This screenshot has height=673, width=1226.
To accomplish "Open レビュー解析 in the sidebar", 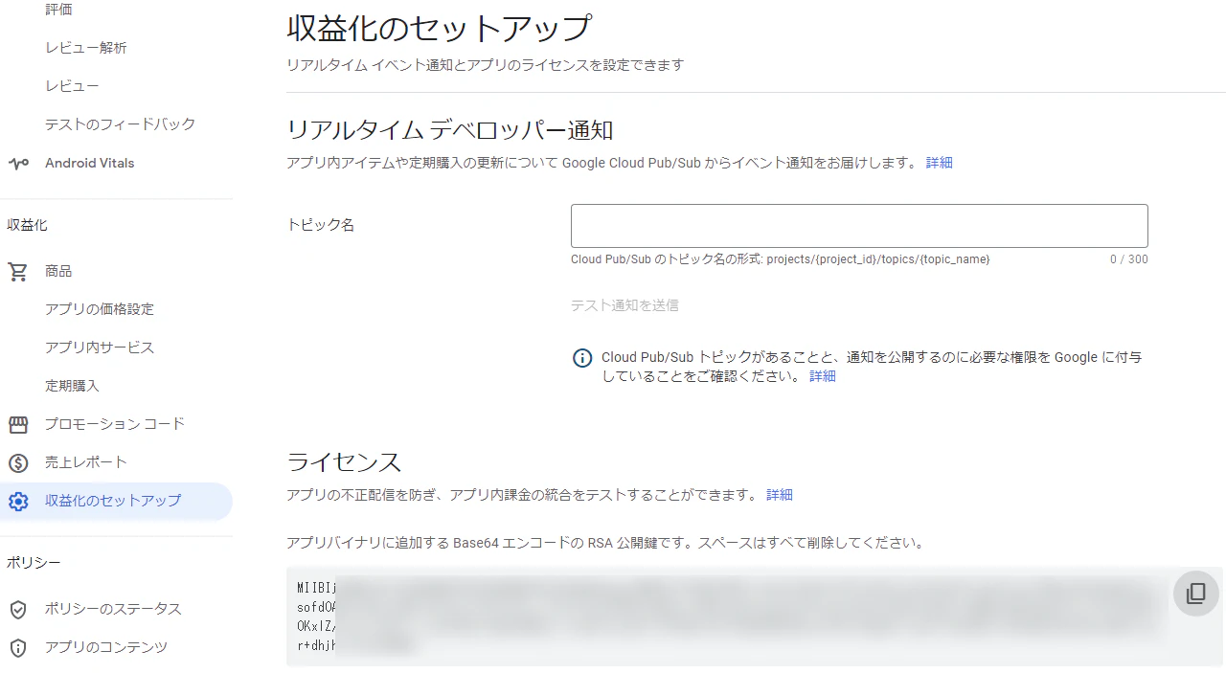I will 85,48.
